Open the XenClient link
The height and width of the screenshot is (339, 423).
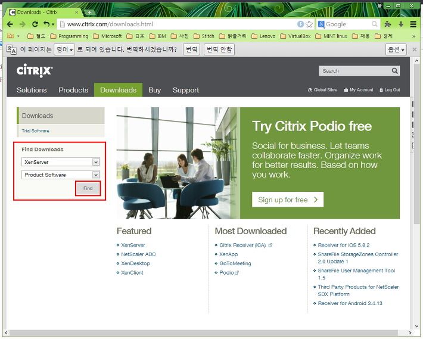(x=132, y=273)
